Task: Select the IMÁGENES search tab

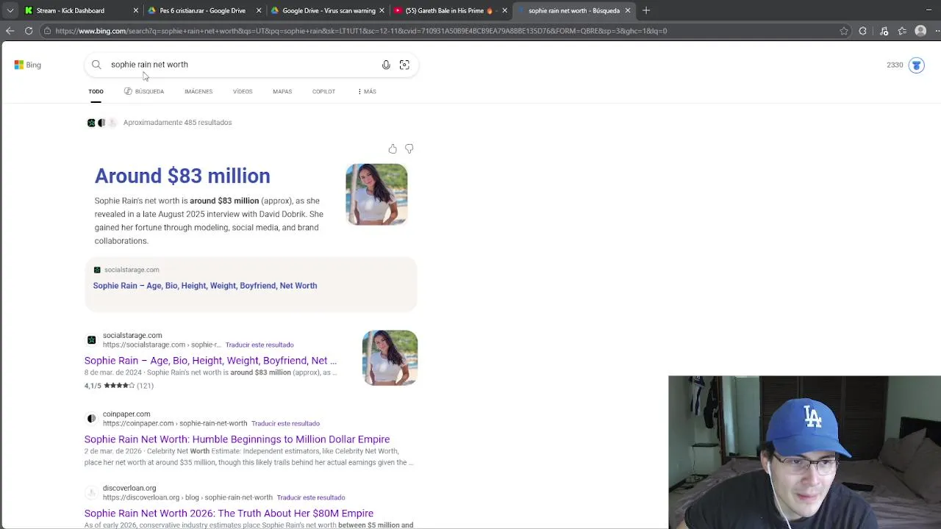Action: 198,92
